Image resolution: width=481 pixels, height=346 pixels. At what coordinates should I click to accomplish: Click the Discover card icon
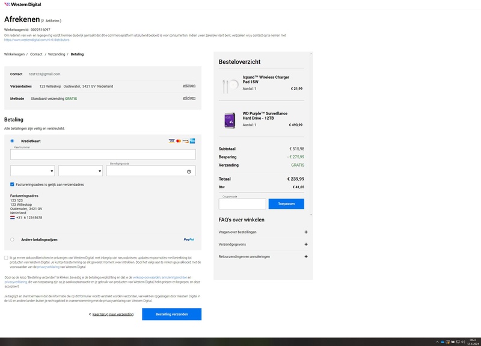pyautogui.click(x=186, y=141)
